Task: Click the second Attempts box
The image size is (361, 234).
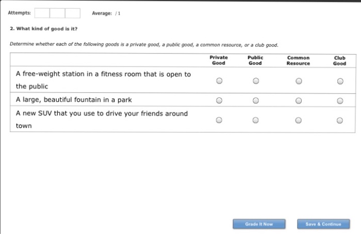Action: [57, 13]
